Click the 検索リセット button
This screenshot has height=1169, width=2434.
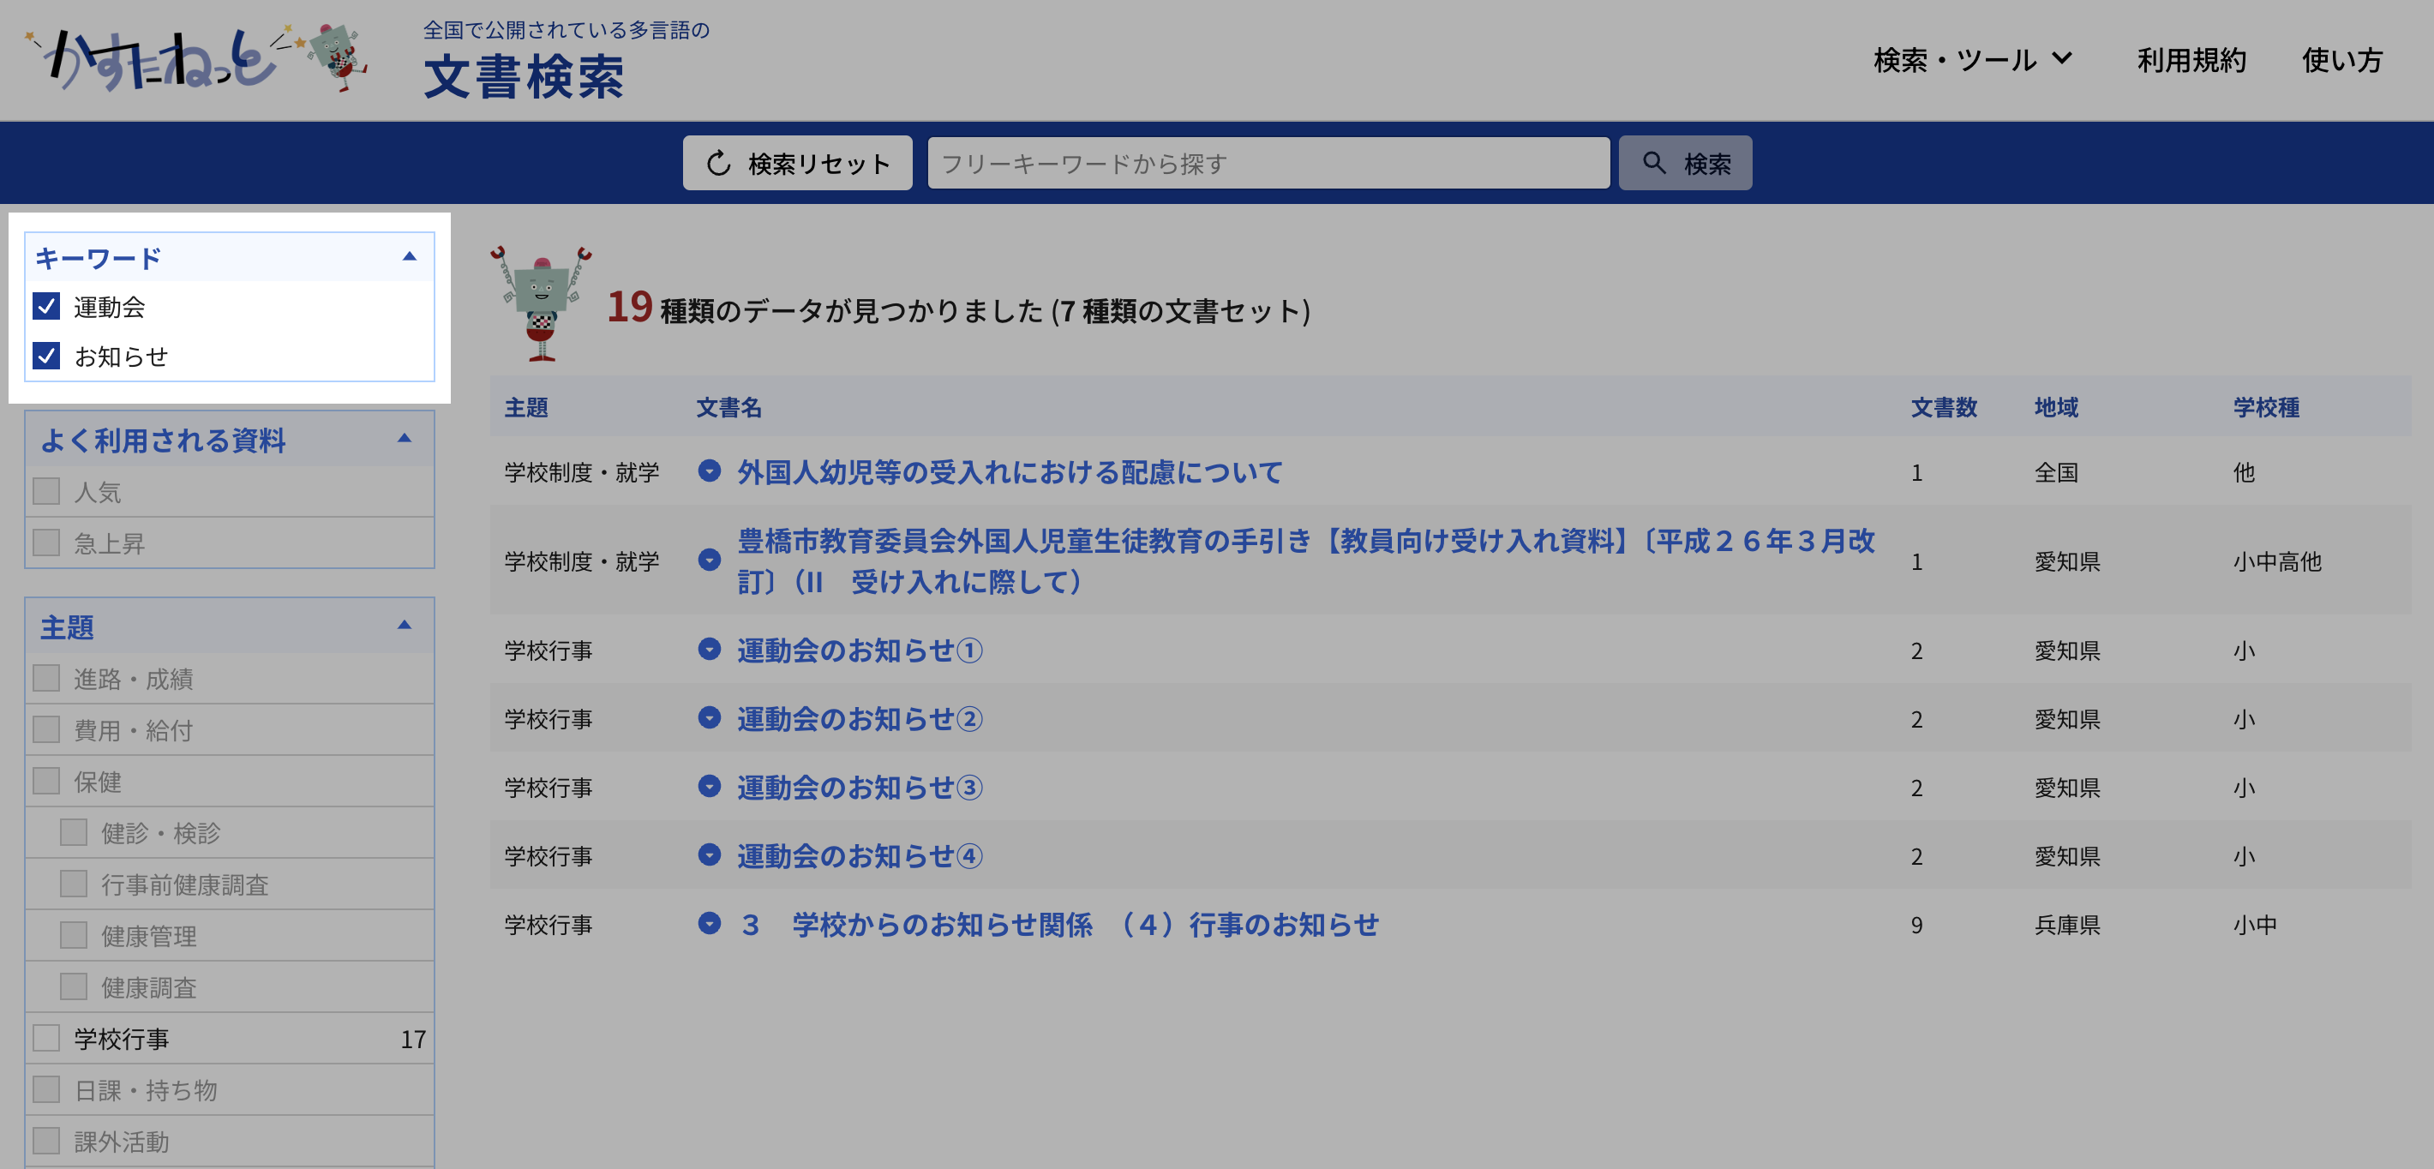(797, 163)
